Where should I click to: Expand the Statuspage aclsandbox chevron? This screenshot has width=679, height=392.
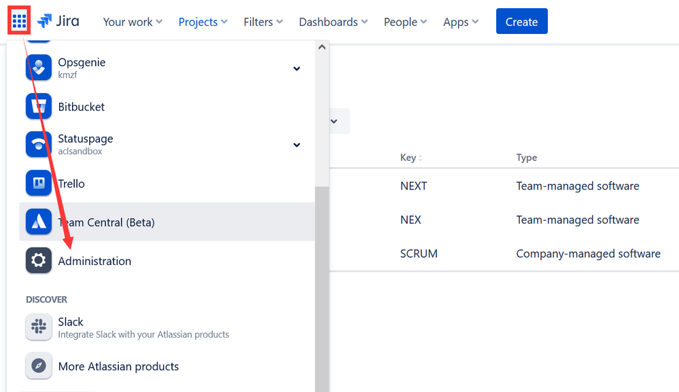click(296, 145)
